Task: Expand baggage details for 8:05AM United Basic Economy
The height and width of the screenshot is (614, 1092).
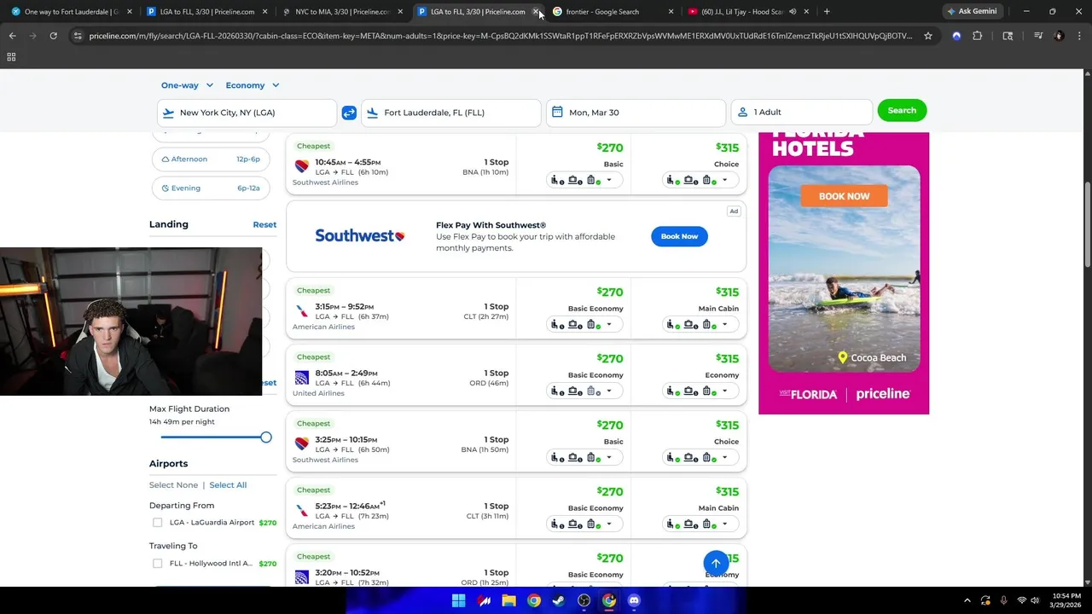Action: click(584, 391)
